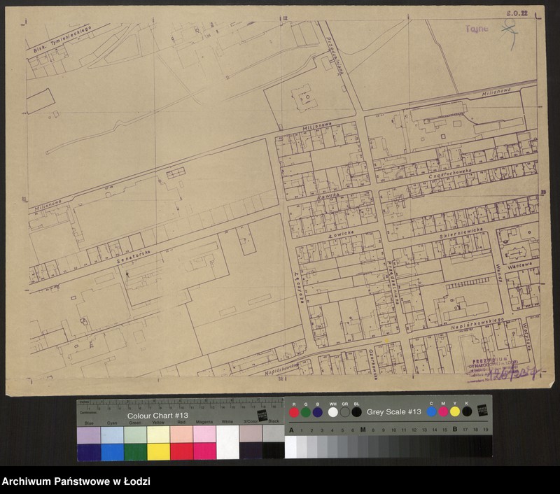Click the "Grey Scale #13" title text
560x494 pixels.
(x=393, y=412)
